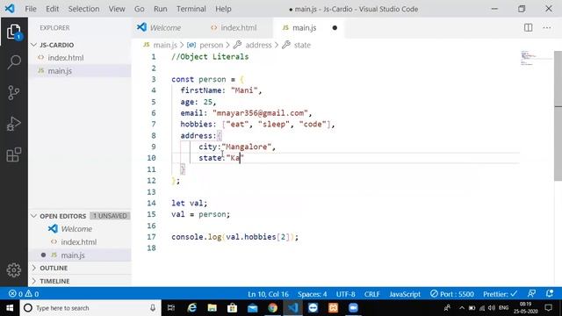Open the Terminal menu
562x316 pixels.
pos(191,9)
